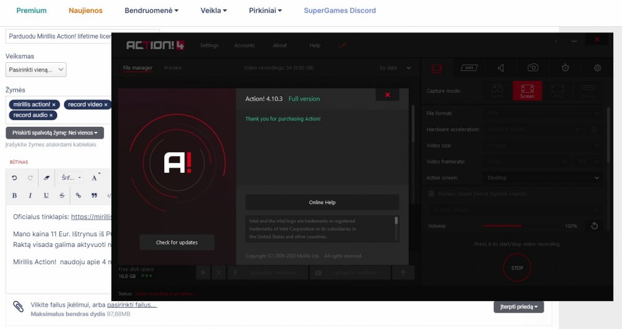Expand the Active screen Desktop dropdown
Screen dimensions: 622x329
[x=542, y=178]
